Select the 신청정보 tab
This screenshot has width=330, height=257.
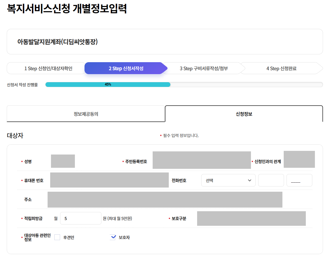click(x=244, y=114)
